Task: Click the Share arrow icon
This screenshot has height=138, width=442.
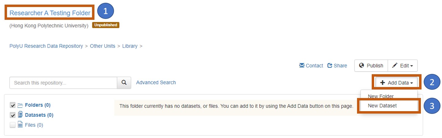Action: [330, 65]
